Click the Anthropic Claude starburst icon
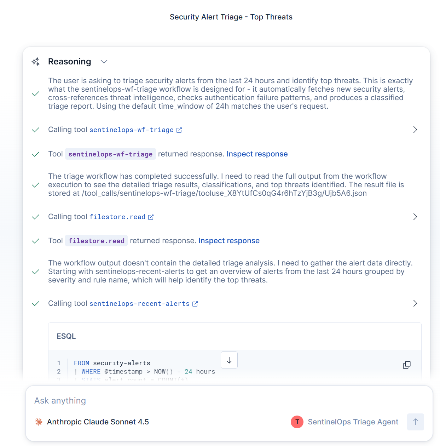 coord(39,422)
